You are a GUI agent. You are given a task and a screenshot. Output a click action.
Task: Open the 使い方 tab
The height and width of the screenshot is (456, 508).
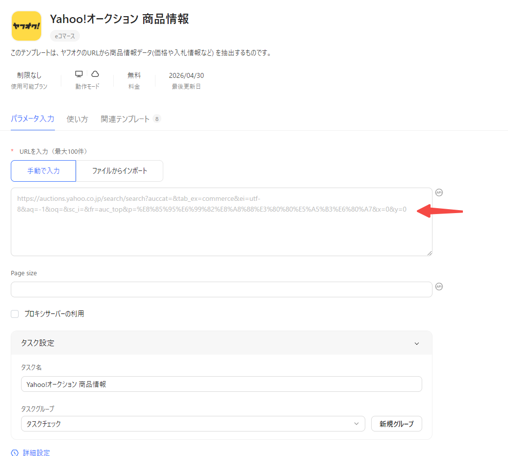[x=77, y=119]
